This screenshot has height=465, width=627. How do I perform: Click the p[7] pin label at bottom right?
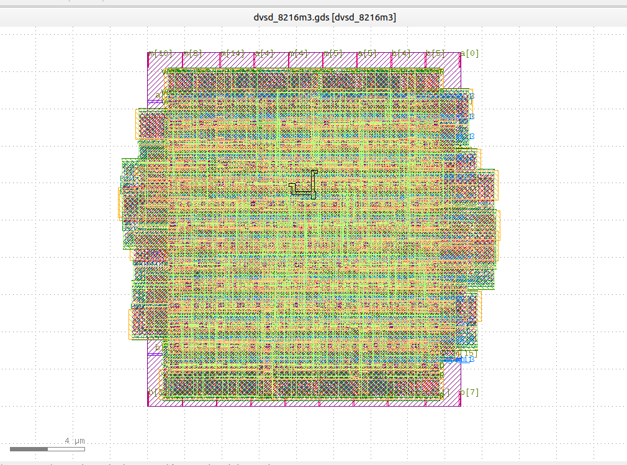[x=469, y=392]
